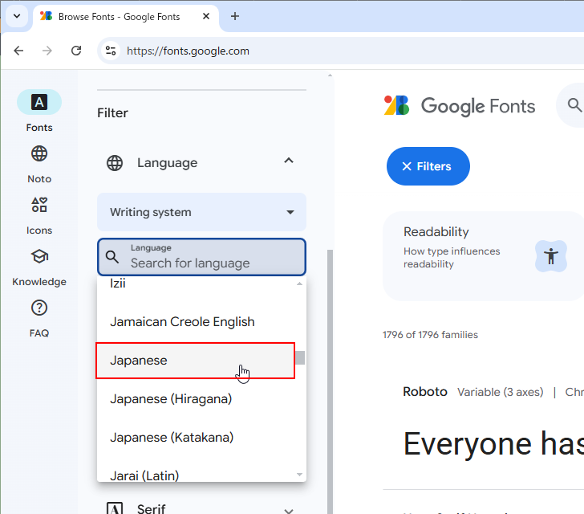The width and height of the screenshot is (584, 514).
Task: Open the Fonts section in sidebar
Action: pyautogui.click(x=39, y=103)
